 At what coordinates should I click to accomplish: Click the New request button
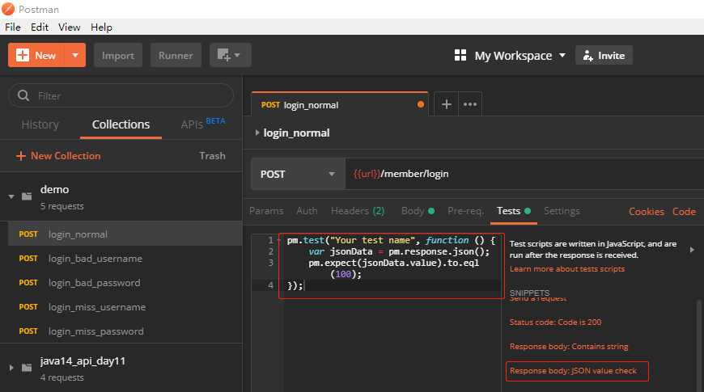[36, 55]
